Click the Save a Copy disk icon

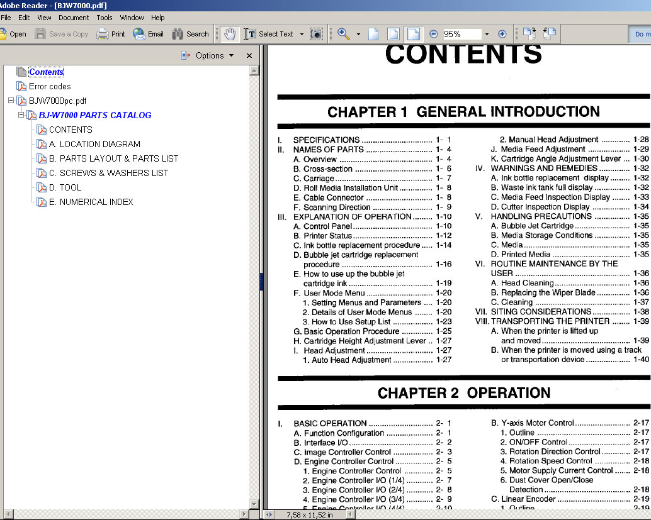click(40, 34)
